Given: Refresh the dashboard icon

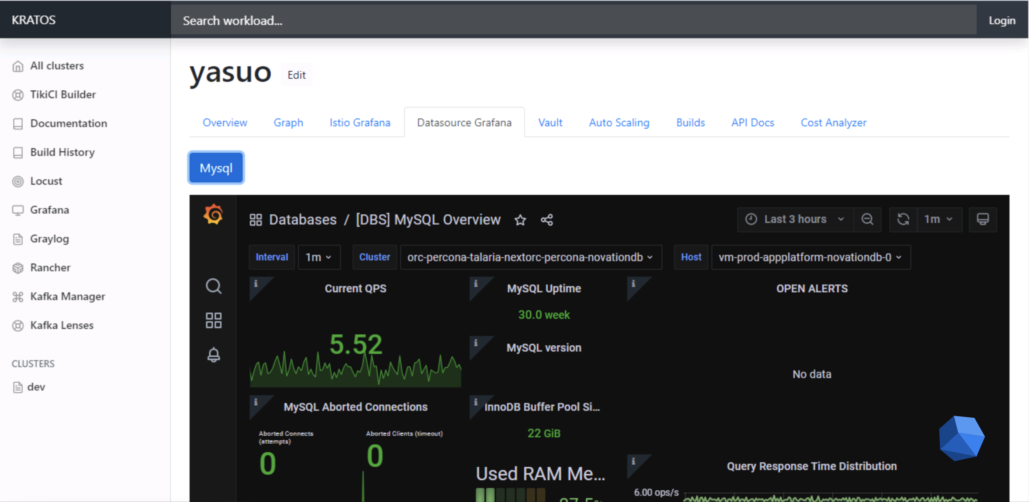Looking at the screenshot, I should pos(903,219).
